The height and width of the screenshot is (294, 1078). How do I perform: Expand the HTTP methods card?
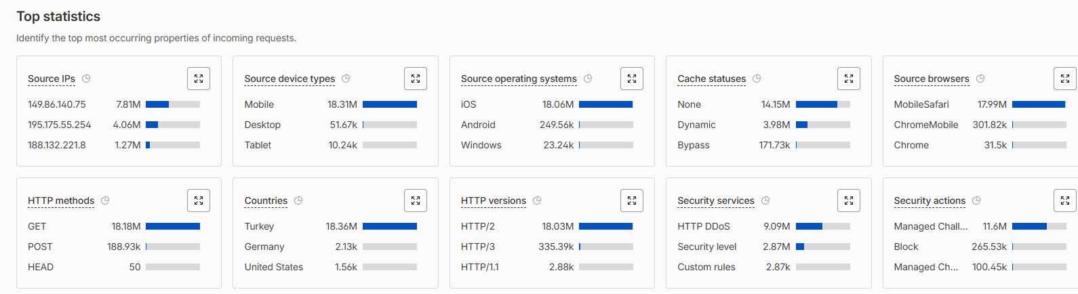(199, 201)
